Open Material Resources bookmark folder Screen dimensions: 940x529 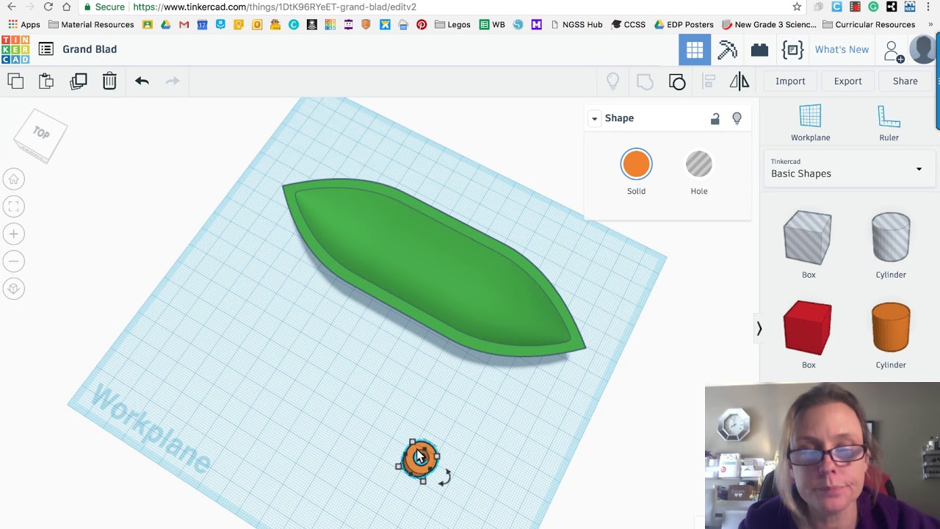(91, 24)
